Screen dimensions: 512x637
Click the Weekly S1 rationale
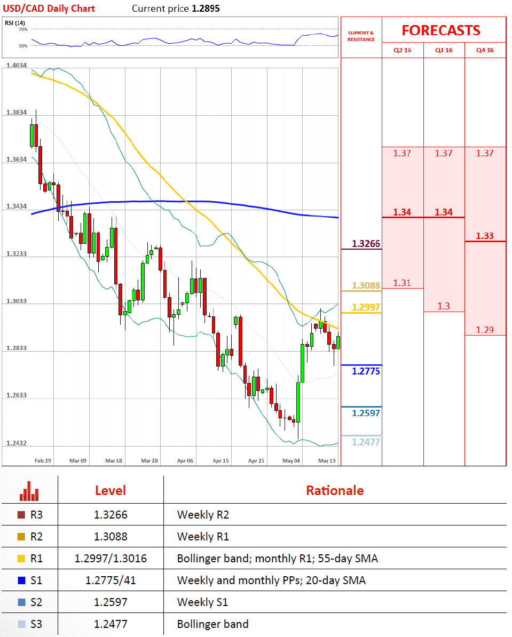point(202,602)
